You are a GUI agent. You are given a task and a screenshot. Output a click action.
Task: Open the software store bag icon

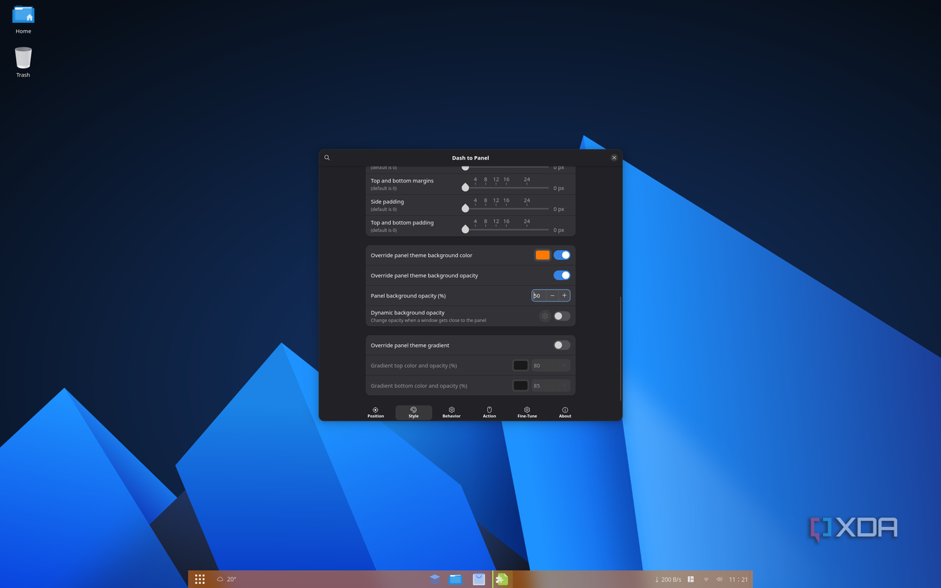click(x=479, y=579)
